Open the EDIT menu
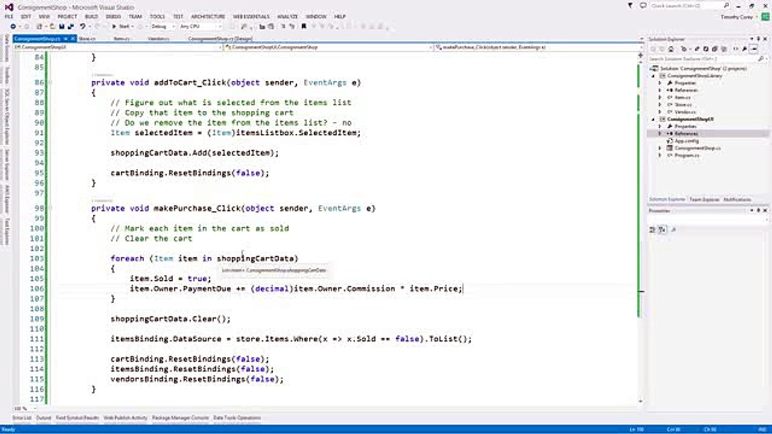This screenshot has width=772, height=434. [x=26, y=17]
